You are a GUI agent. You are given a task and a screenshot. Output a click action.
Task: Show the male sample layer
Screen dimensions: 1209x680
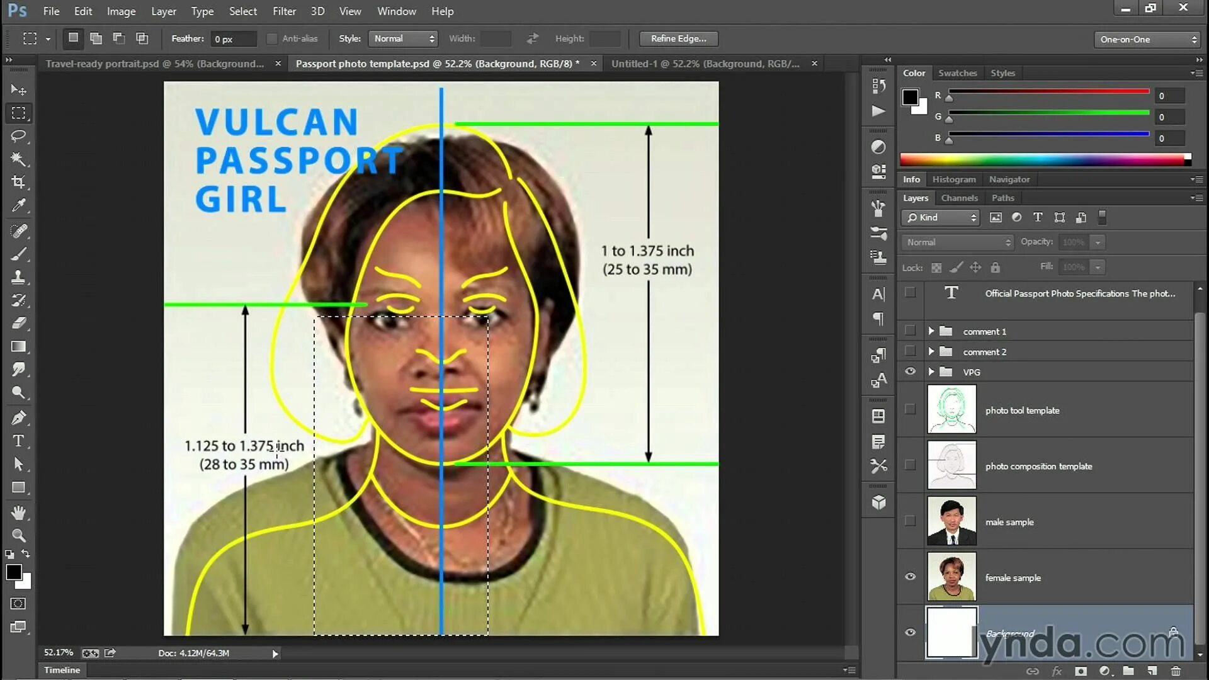click(910, 521)
